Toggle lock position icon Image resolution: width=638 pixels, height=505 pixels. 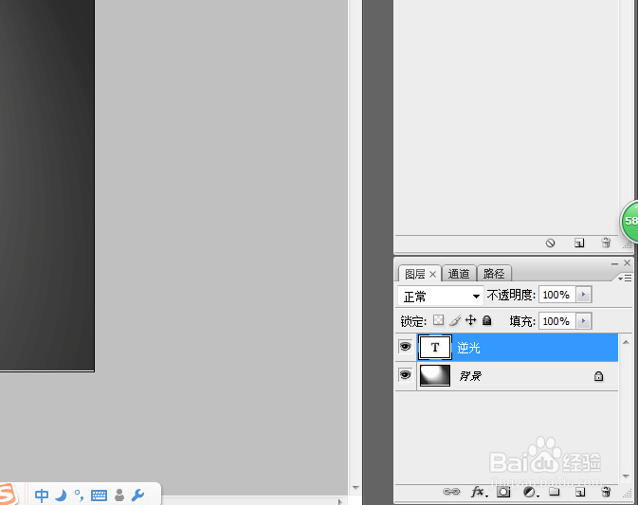[x=471, y=320]
